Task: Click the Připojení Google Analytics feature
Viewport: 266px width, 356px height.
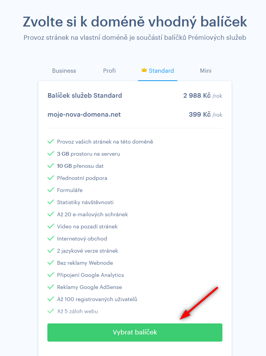Action: pyautogui.click(x=91, y=275)
